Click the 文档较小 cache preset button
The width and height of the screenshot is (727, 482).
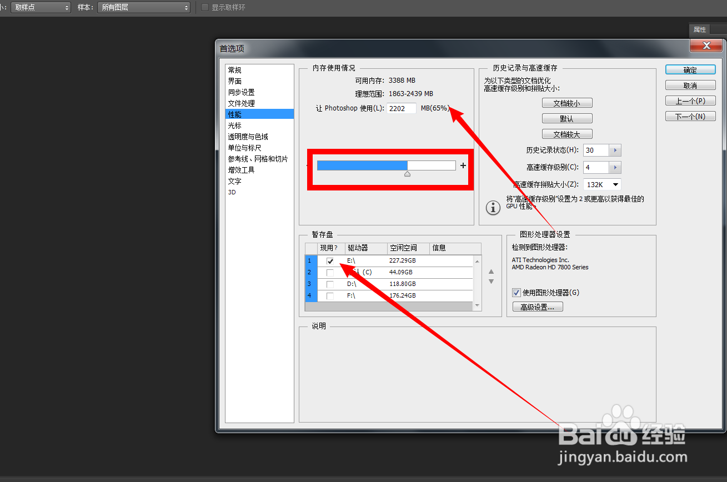567,103
